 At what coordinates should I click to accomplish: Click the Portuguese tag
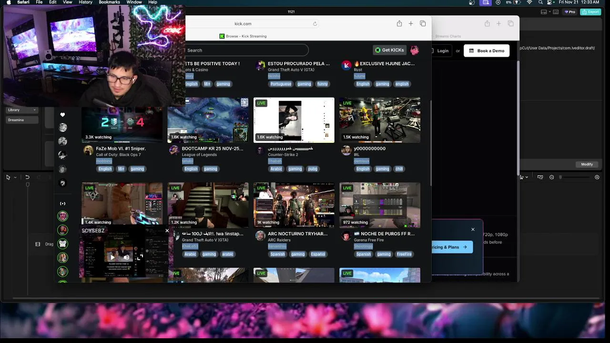[281, 84]
